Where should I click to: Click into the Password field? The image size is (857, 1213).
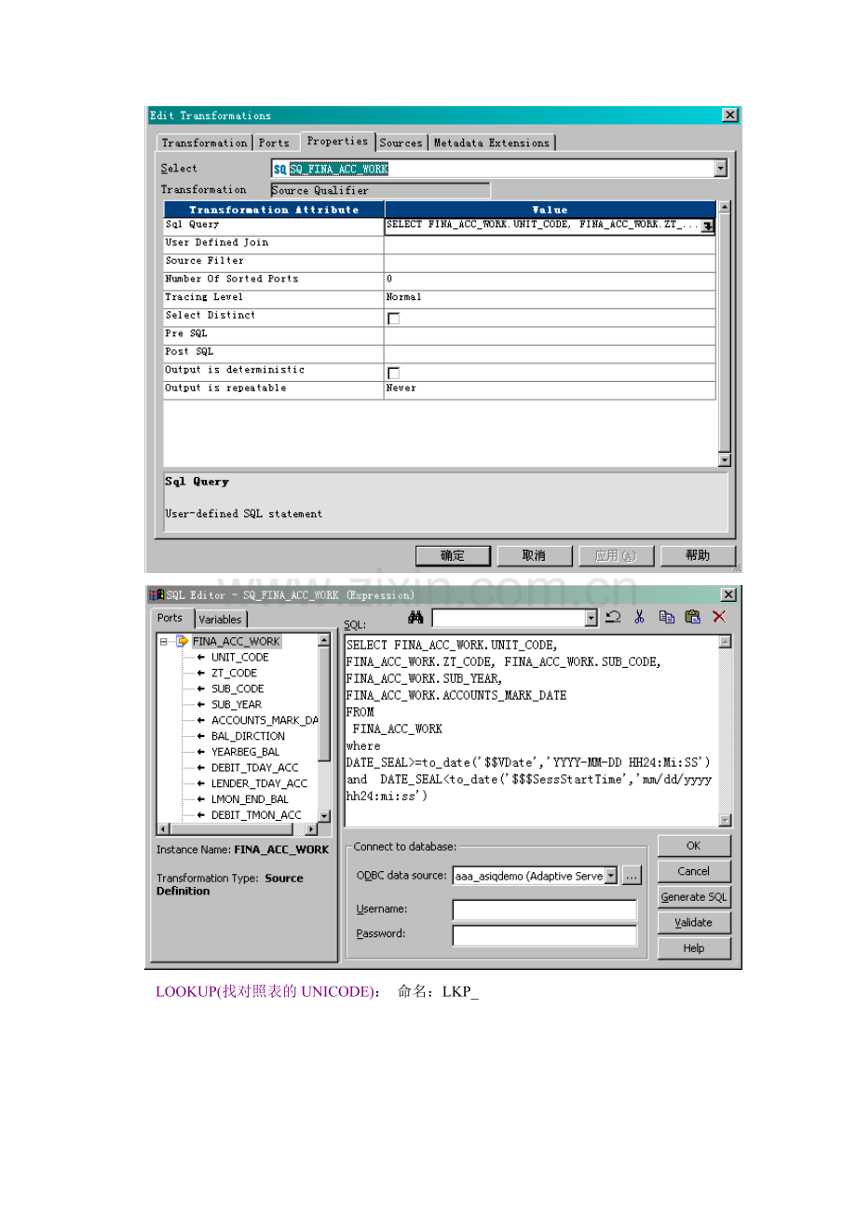(x=544, y=935)
